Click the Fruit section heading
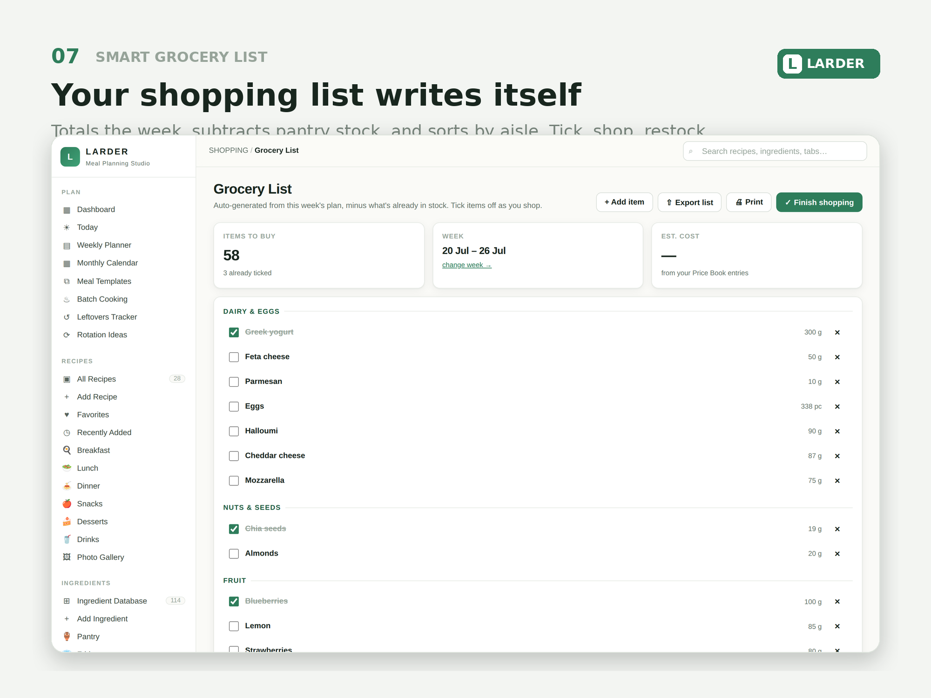Image resolution: width=931 pixels, height=698 pixels. [x=235, y=581]
